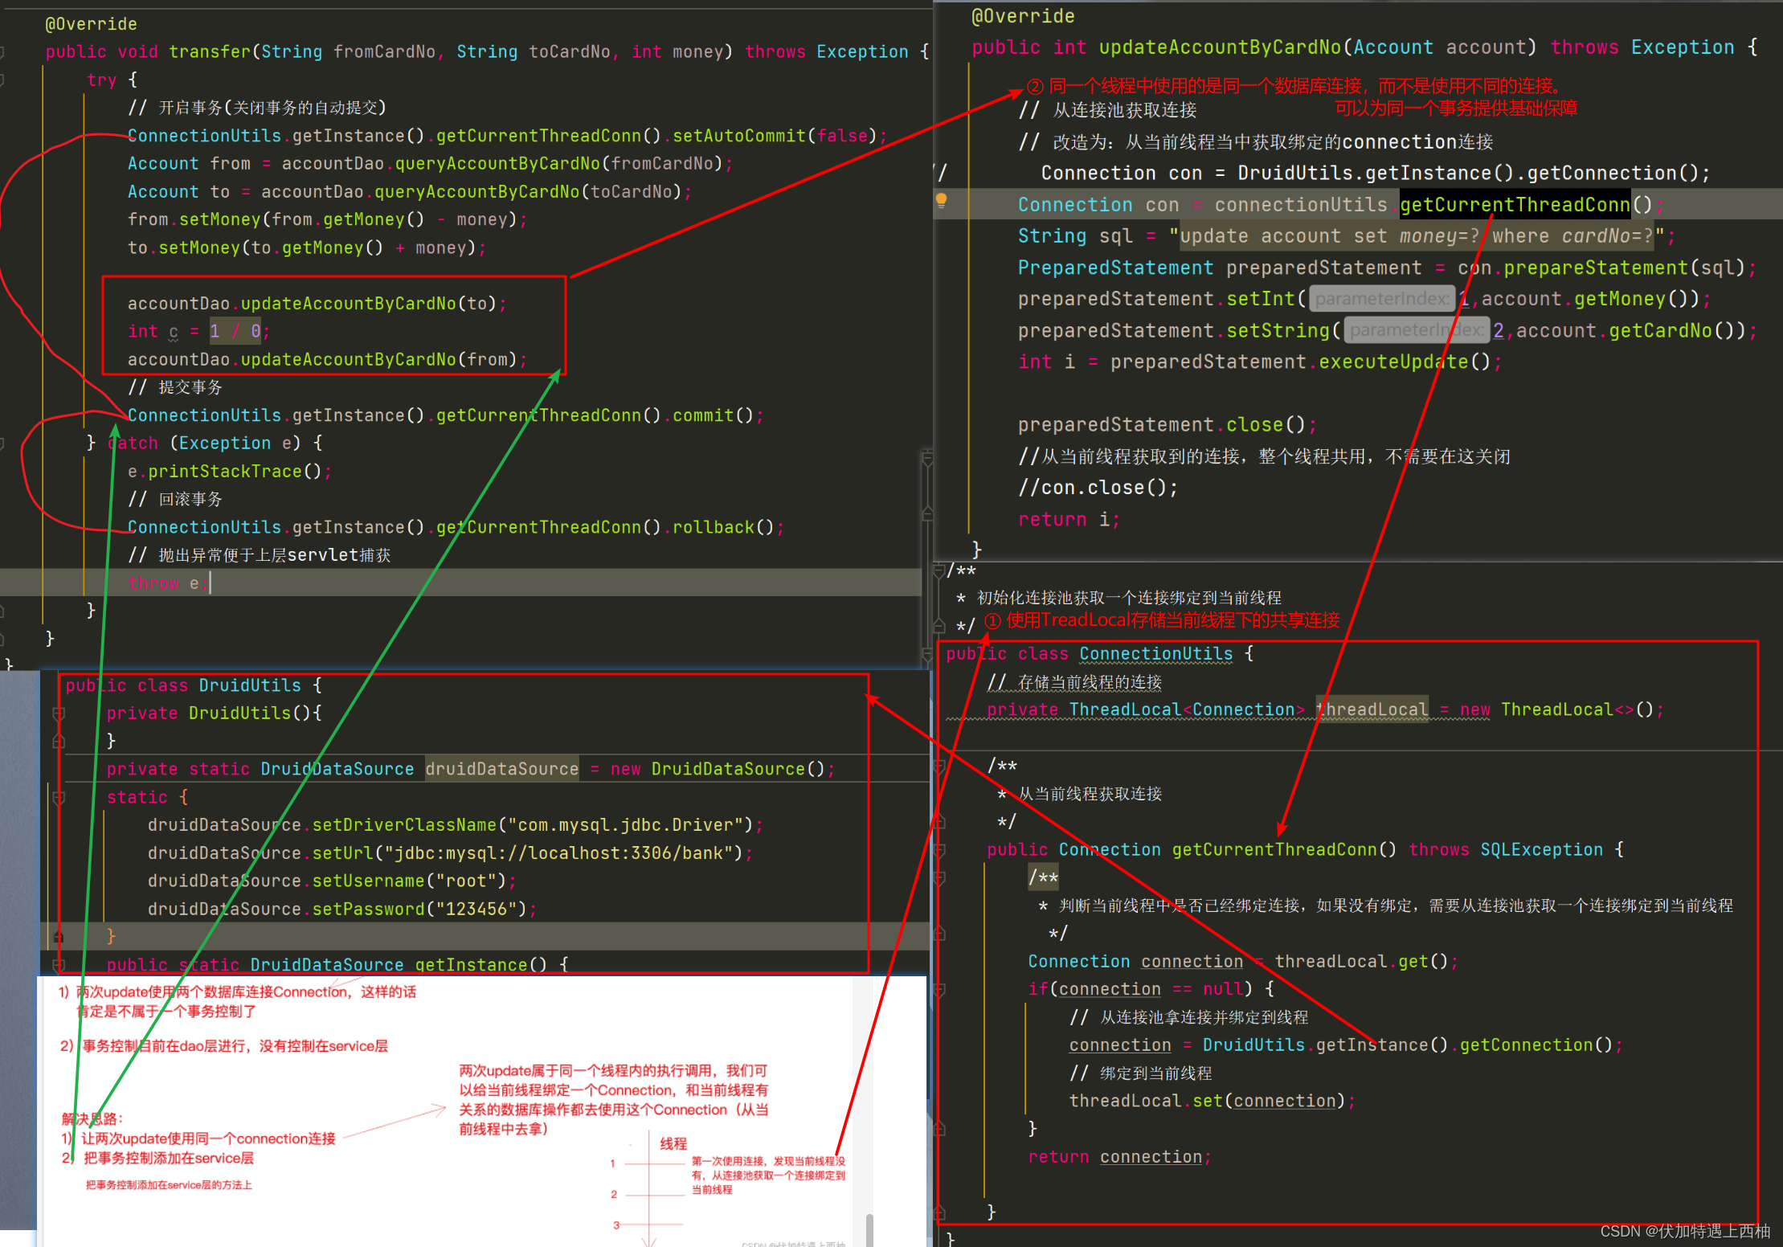Click accountDao.updateAccountByCardNo(from) line
Viewport: 1783px width, 1247px height.
[x=327, y=359]
